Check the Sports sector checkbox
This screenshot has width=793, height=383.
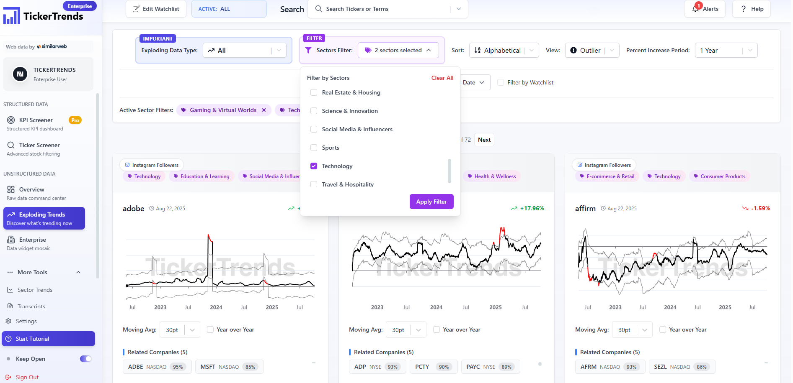coord(314,148)
